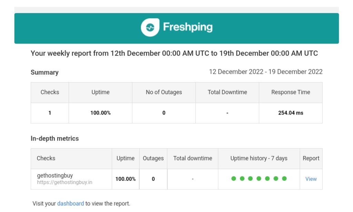Click the last green uptime history dot

(x=284, y=179)
